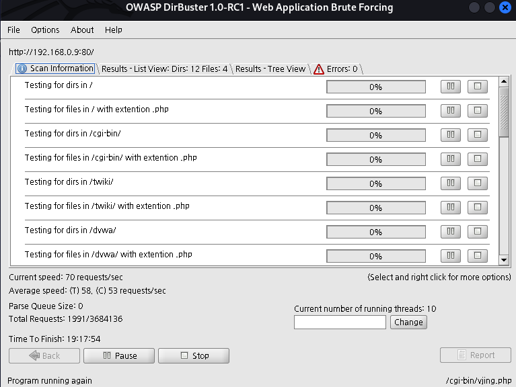Viewport: 516px width, 387px height.
Task: Click status text '/cgi-bin/vjing.php'
Action: click(478, 381)
